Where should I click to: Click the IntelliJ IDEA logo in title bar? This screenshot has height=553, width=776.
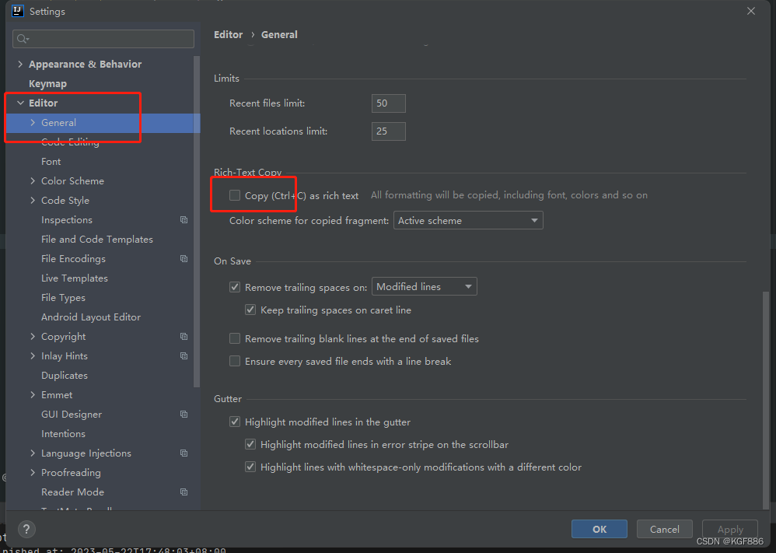coord(18,10)
